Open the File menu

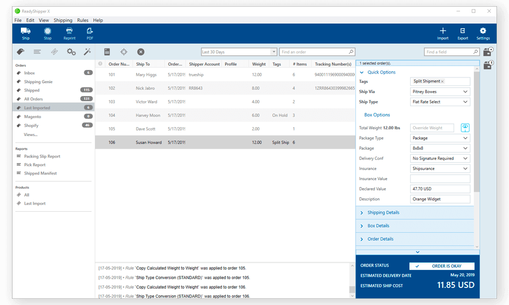(18, 20)
